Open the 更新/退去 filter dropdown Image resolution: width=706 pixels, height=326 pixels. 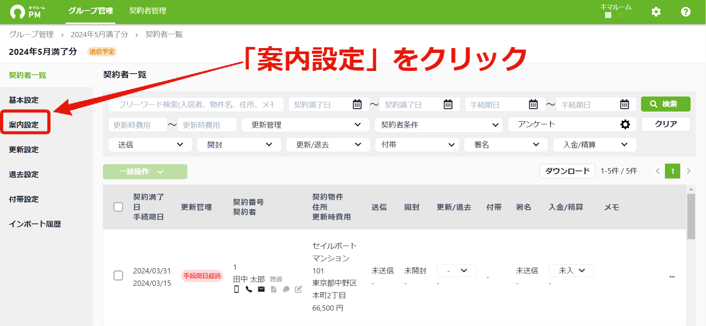pyautogui.click(x=328, y=145)
